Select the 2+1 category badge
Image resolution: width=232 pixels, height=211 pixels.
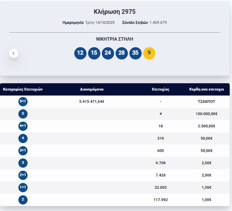(23, 175)
